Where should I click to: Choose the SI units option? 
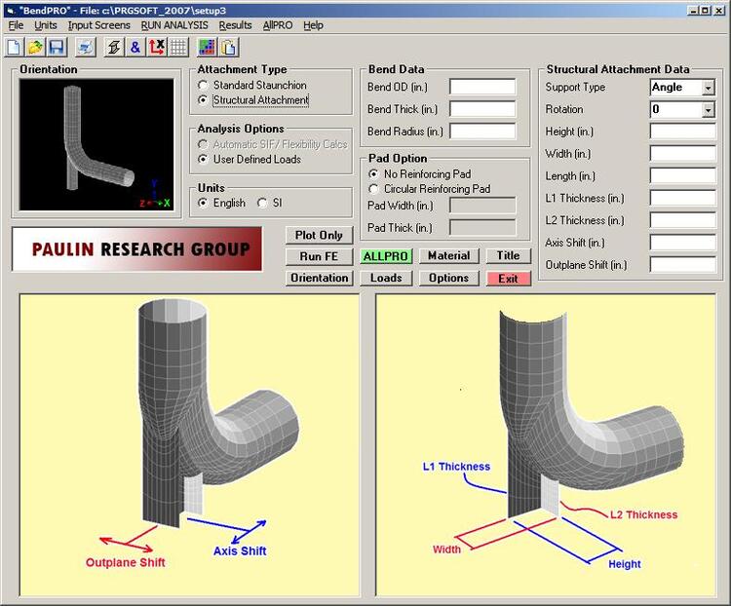pos(262,203)
